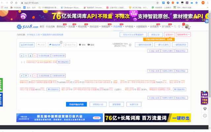Open the 帮助 help icon

(x=82, y=45)
